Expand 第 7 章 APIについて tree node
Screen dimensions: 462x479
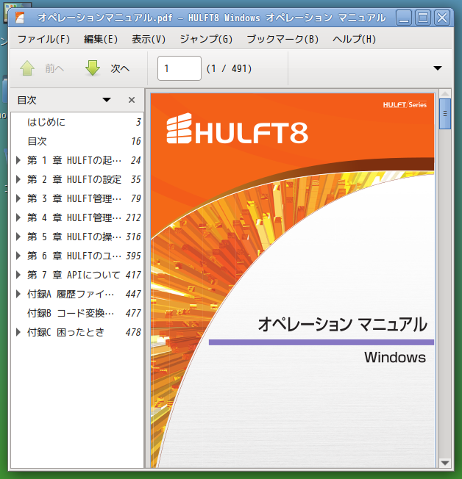18,275
